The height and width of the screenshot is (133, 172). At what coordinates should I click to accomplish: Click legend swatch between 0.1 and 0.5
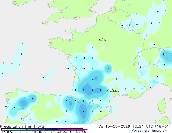(5, 129)
